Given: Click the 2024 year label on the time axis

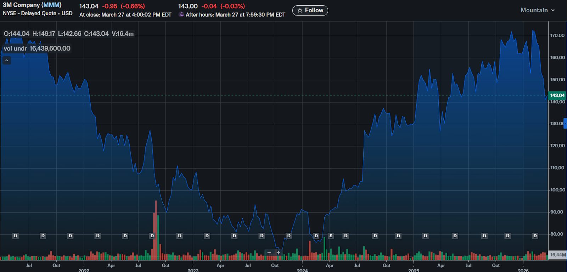Looking at the screenshot, I should pyautogui.click(x=302, y=270).
